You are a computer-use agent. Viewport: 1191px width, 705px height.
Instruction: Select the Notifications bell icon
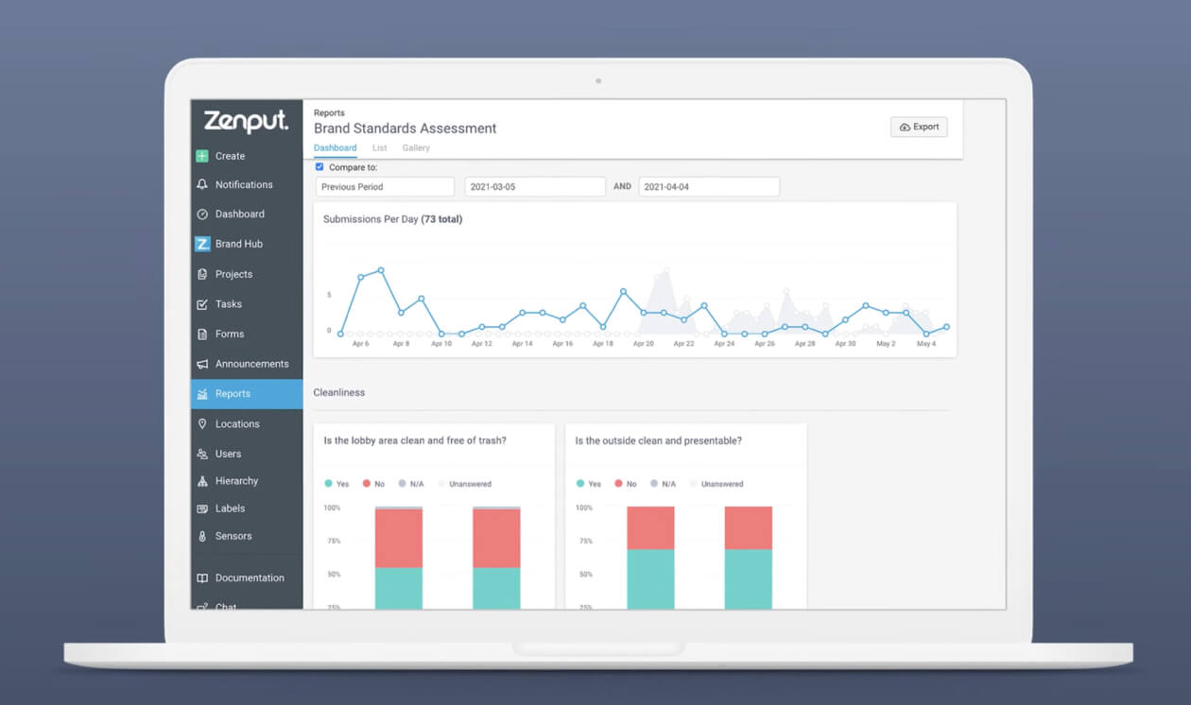pyautogui.click(x=201, y=184)
